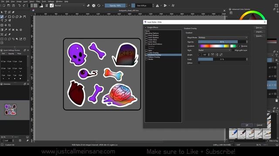The width and height of the screenshot is (279, 156).
Task: Select the Rectangular Selection tool
Action: point(2,39)
